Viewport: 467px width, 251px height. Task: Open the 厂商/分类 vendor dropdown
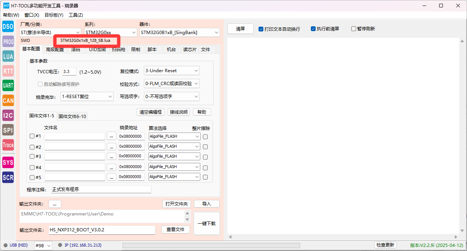click(x=50, y=33)
